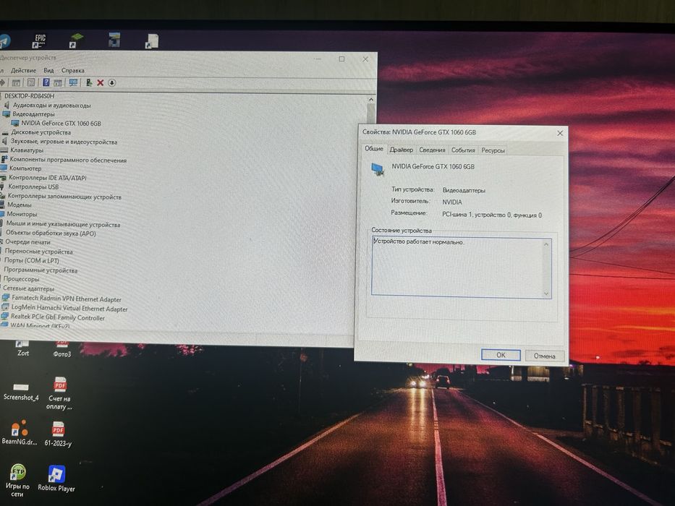Click the red X uninstall device icon
The image size is (675, 506).
point(101,82)
